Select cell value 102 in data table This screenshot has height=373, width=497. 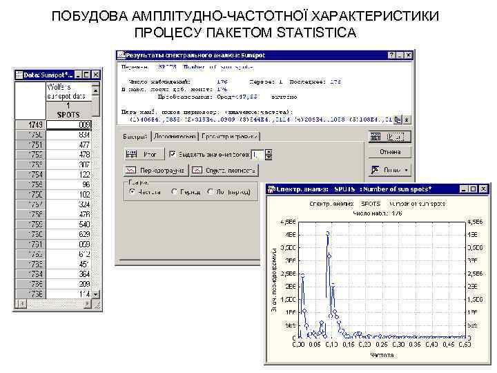point(69,194)
